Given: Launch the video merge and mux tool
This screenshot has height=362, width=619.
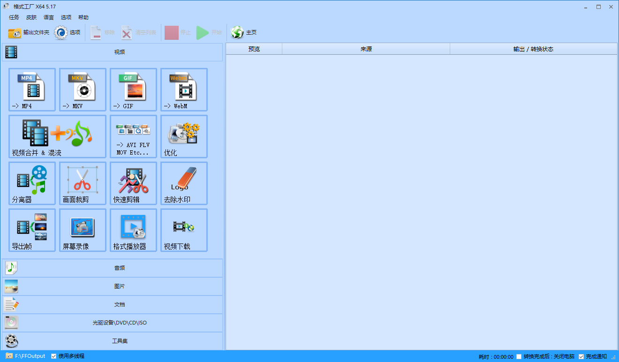Looking at the screenshot, I should tap(57, 136).
